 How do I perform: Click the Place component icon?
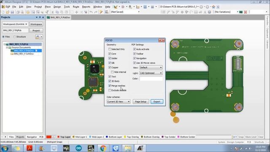[209, 12]
